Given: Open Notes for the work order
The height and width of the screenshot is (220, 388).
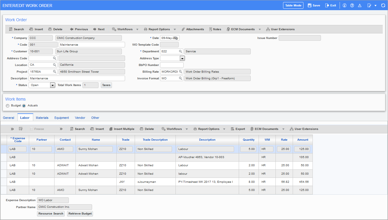Looking at the screenshot, I should [x=215, y=29].
